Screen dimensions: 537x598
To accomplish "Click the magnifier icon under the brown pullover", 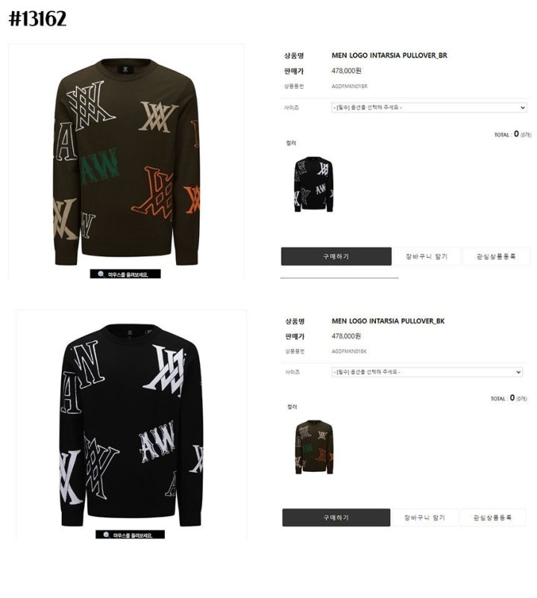I will (x=101, y=274).
